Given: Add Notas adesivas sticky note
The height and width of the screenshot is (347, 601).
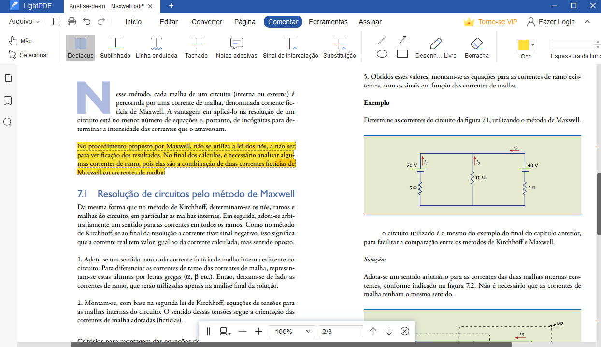Looking at the screenshot, I should coord(236,47).
